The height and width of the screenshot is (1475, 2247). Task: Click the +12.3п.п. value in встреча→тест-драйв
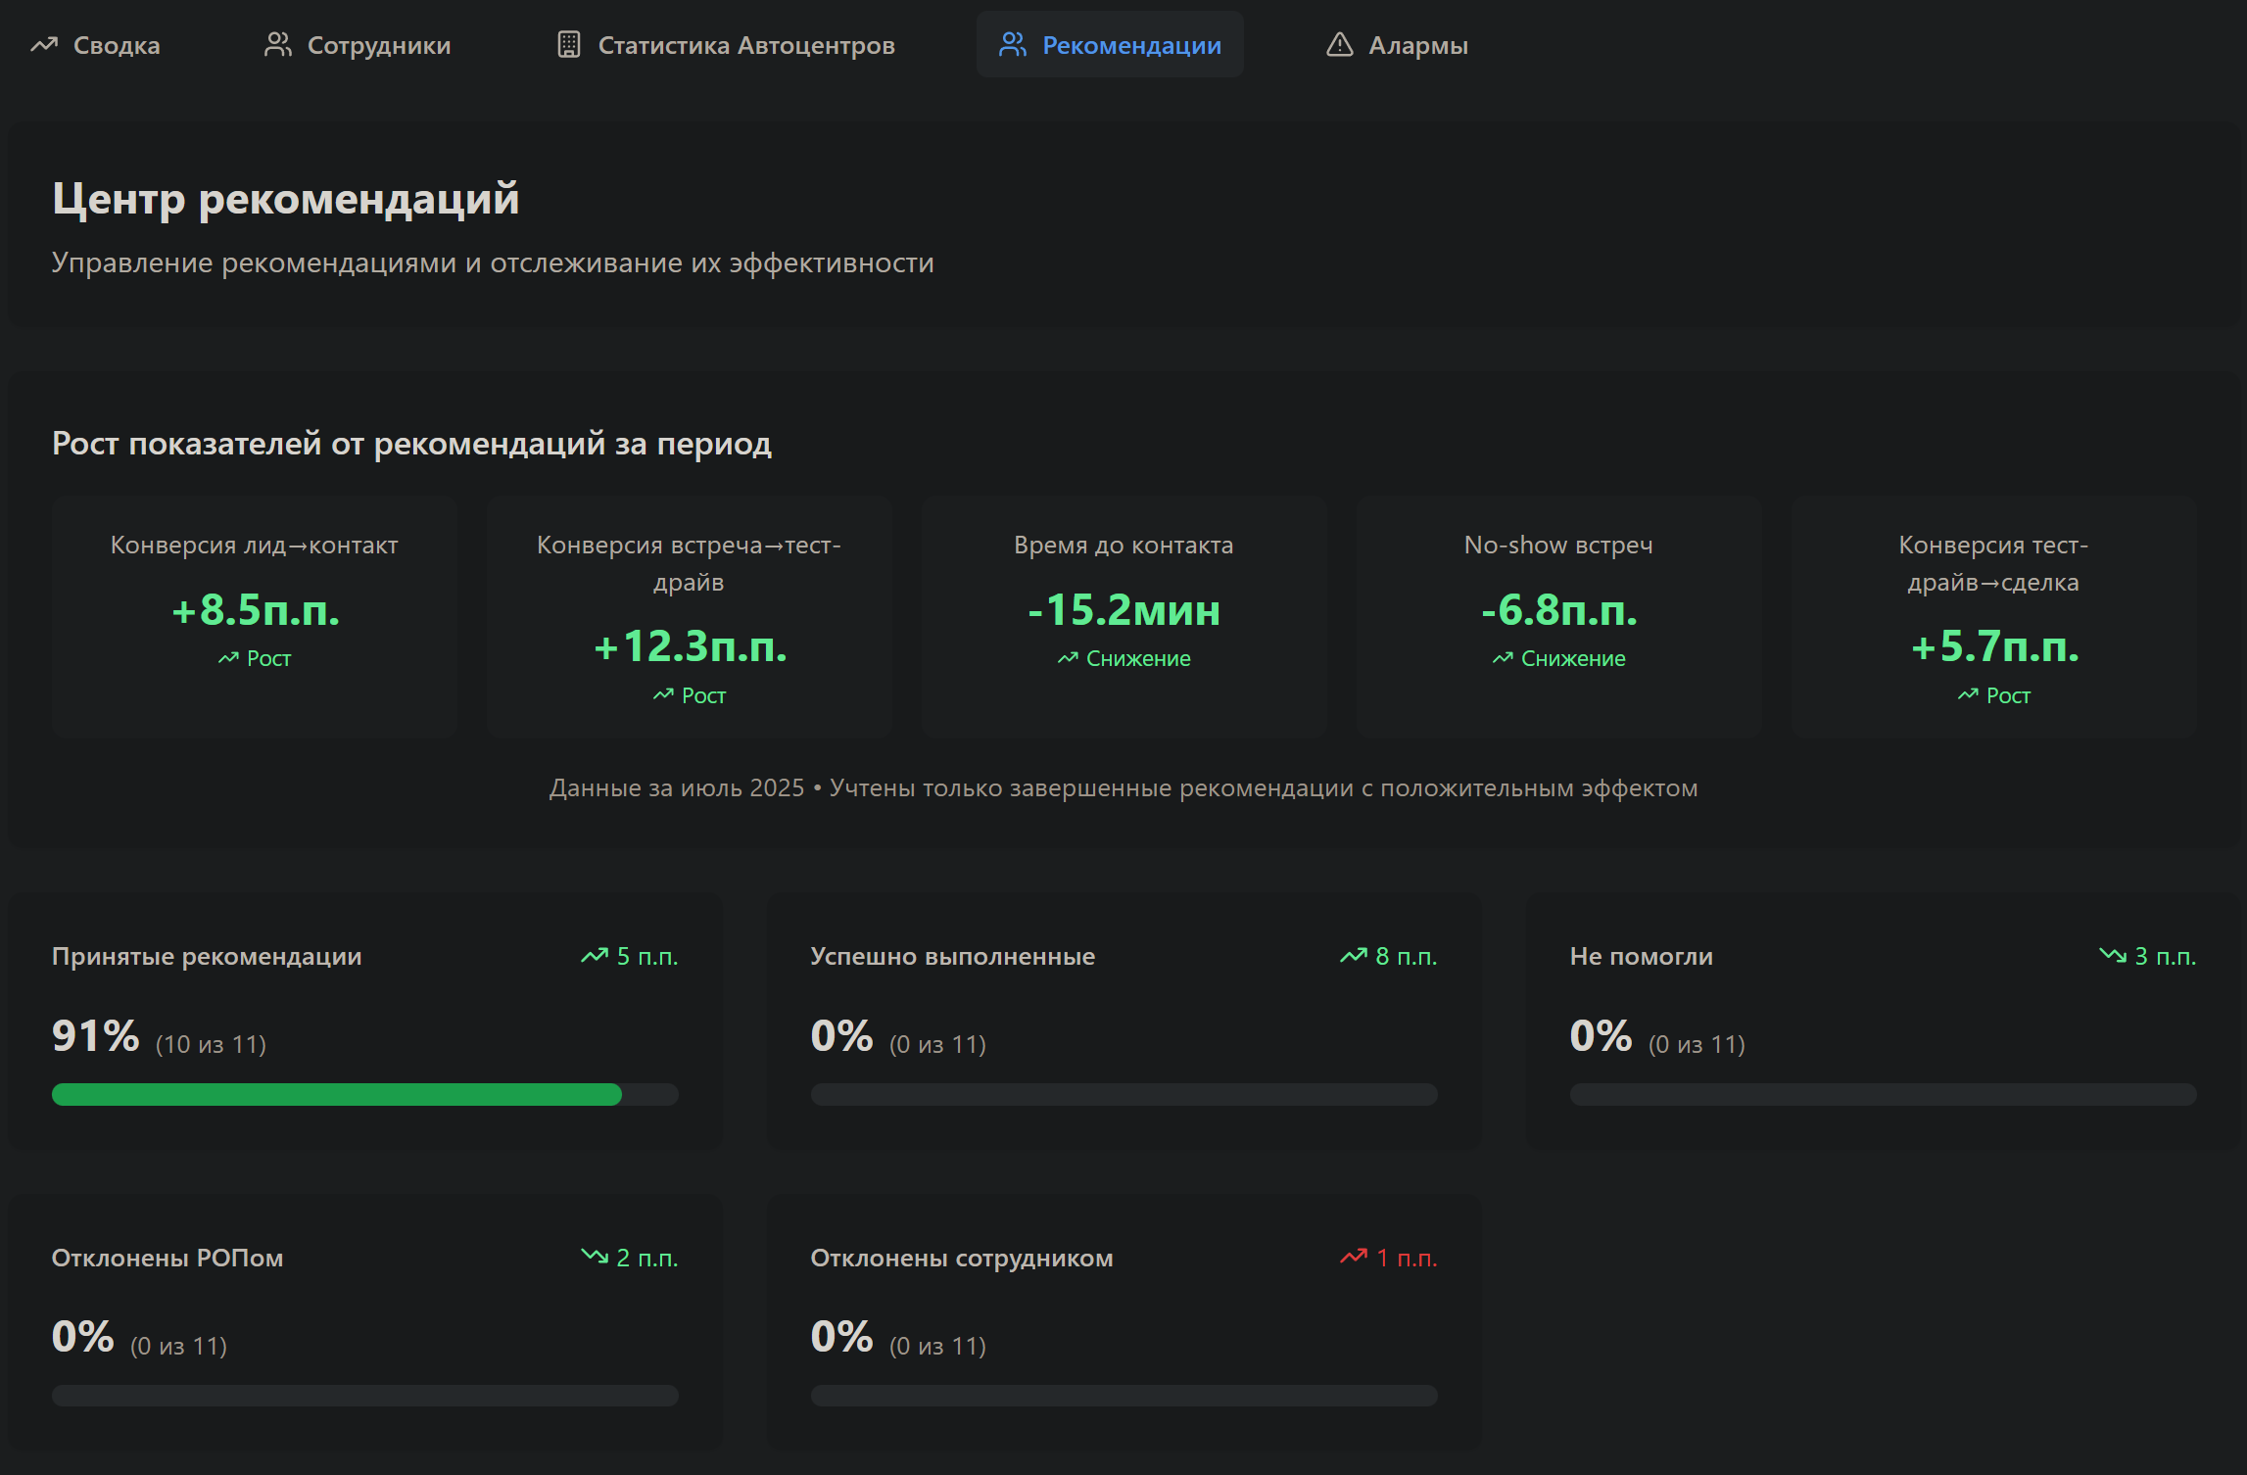690,646
